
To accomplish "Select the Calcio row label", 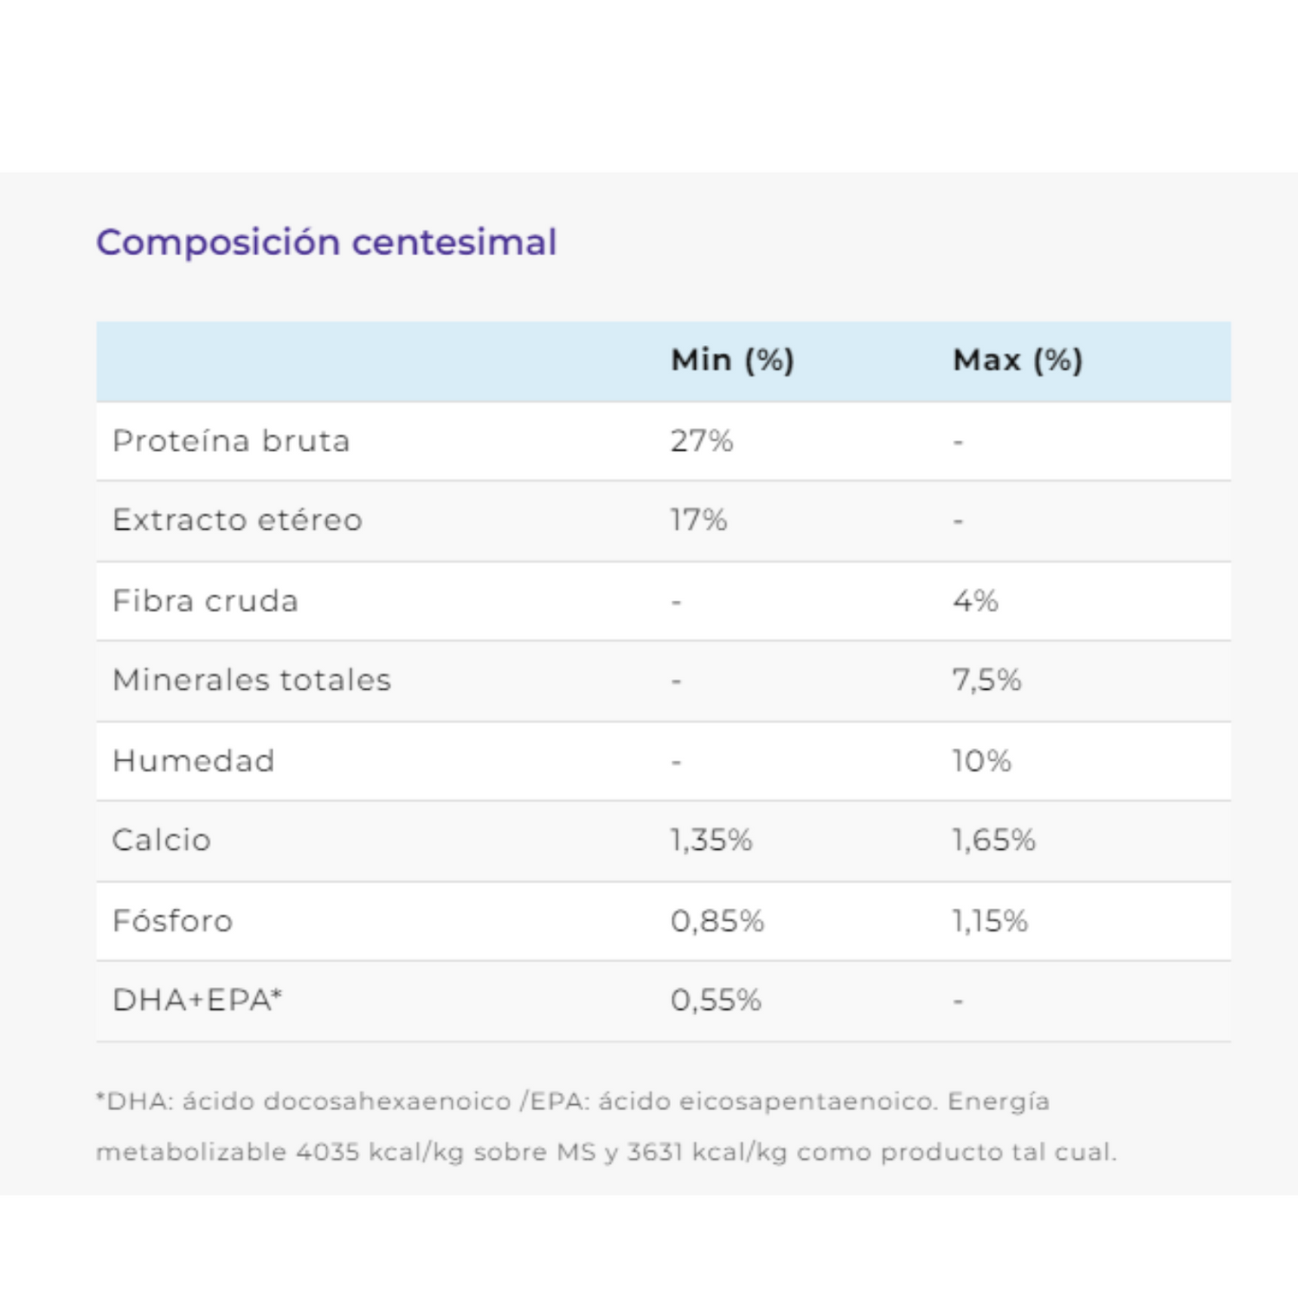I will (162, 840).
